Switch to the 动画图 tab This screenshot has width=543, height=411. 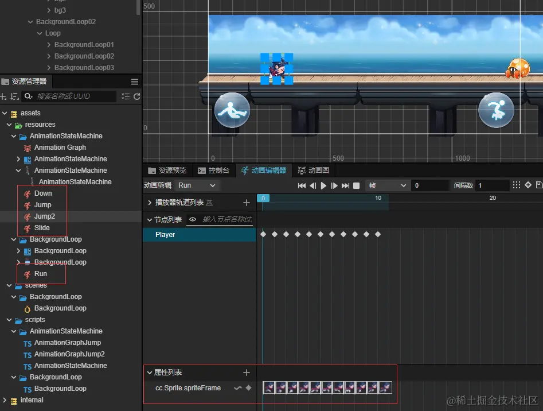pos(314,170)
